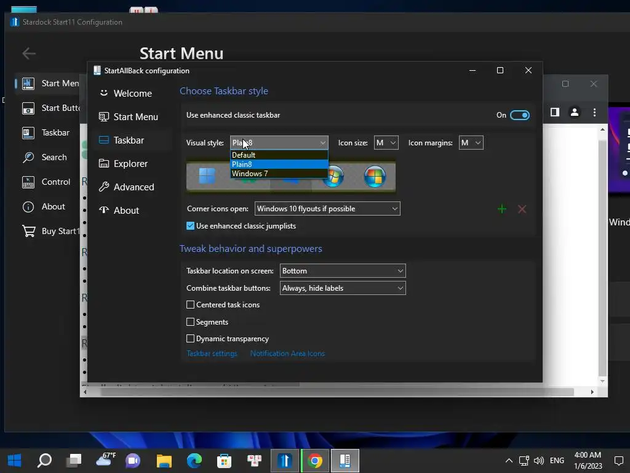Open the Icon margins dropdown

coord(471,143)
